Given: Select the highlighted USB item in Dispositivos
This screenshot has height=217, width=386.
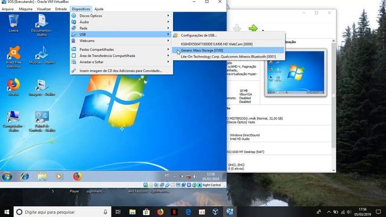Looking at the screenshot, I should 121,34.
